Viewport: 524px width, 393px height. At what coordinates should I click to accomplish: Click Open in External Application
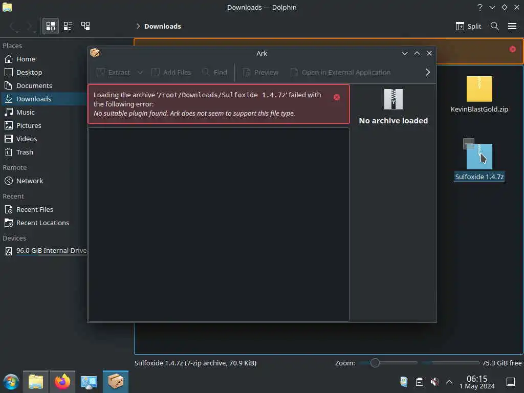coord(340,72)
